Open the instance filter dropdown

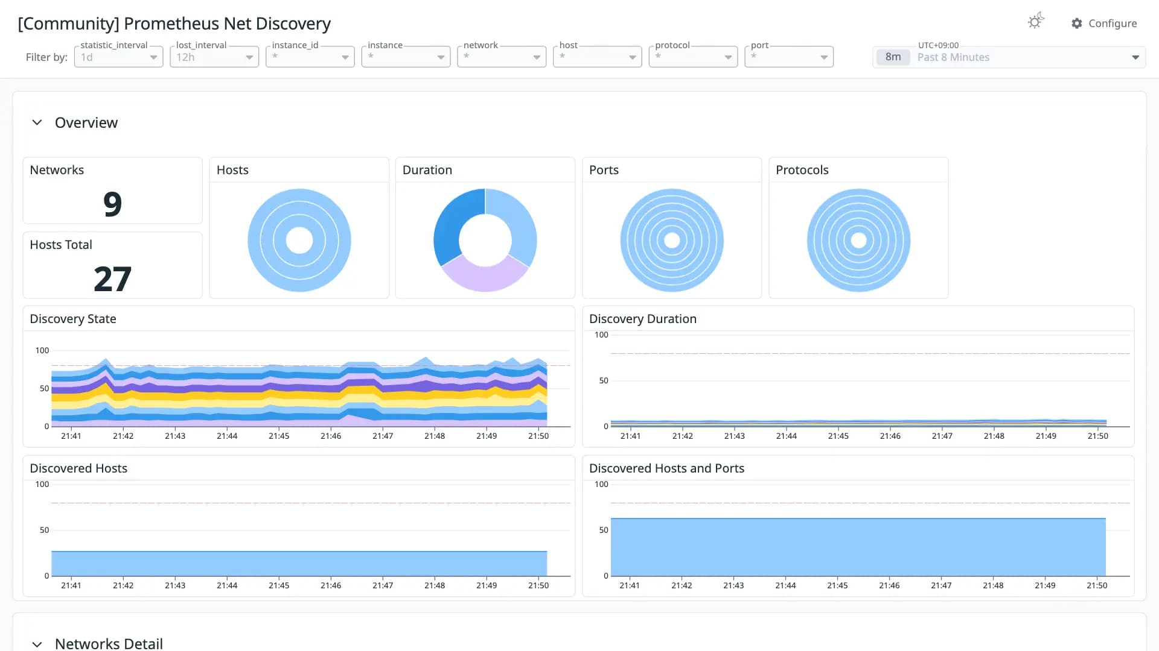[x=406, y=57]
